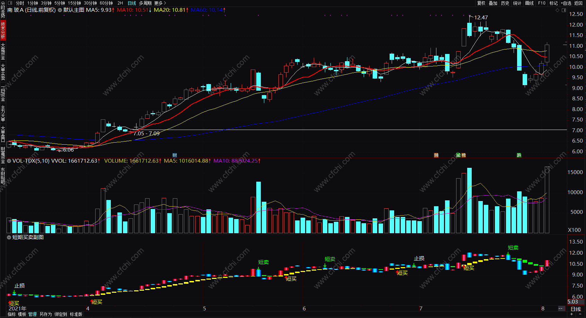The image size is (586, 318).
Task: Click the yellow MA20: 10.81 label
Action: [x=171, y=10]
